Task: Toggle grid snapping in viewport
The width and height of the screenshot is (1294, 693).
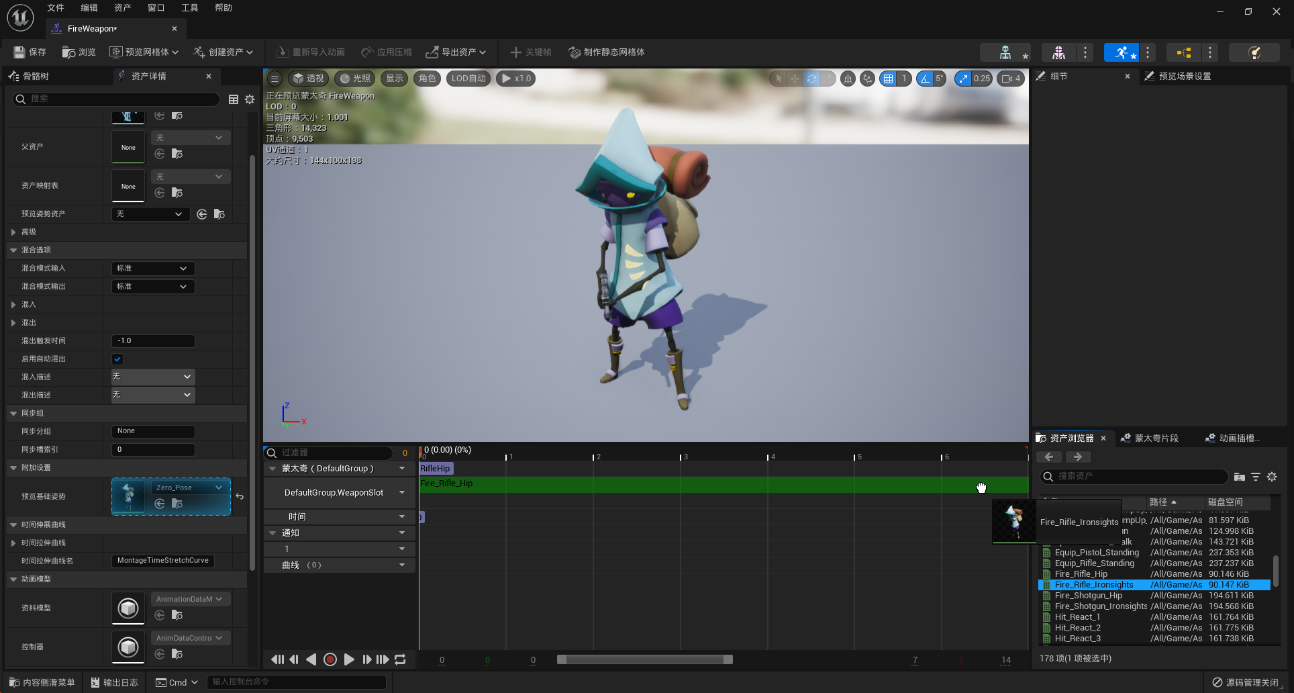Action: [x=888, y=79]
